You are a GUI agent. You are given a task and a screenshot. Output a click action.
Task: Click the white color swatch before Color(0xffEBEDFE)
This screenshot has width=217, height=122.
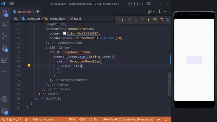click(65, 33)
